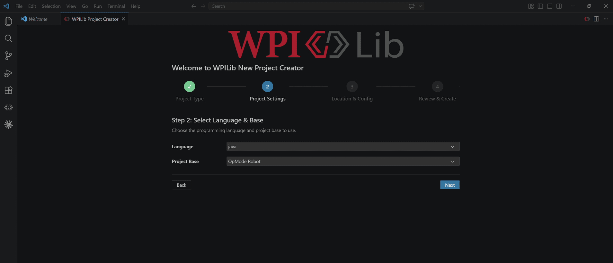Image resolution: width=613 pixels, height=263 pixels.
Task: Open the WPILib sidebar view icon
Action: [x=9, y=108]
